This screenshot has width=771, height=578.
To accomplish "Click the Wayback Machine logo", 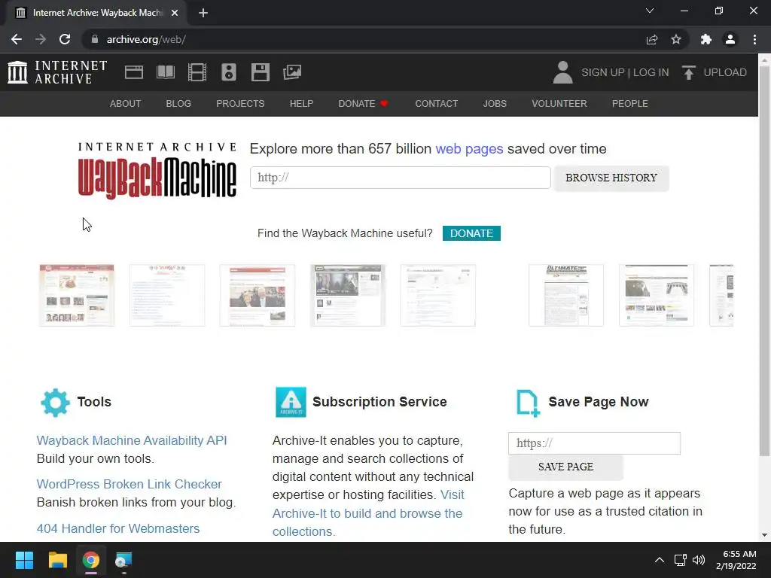I will [x=157, y=170].
